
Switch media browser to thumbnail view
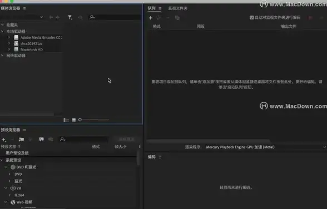(74, 120)
